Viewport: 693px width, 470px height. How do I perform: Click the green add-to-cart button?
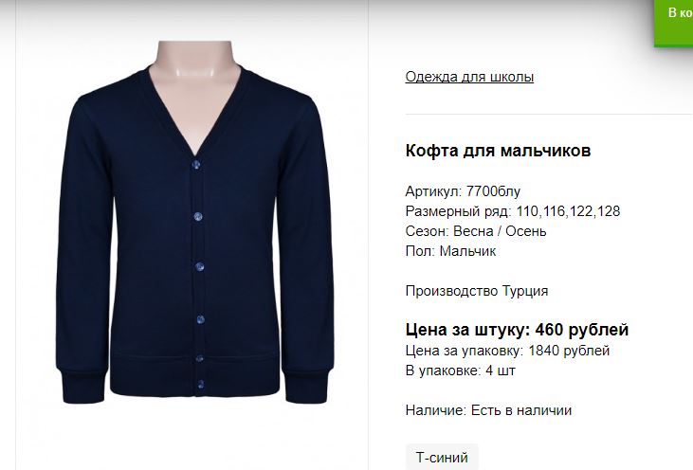(673, 22)
